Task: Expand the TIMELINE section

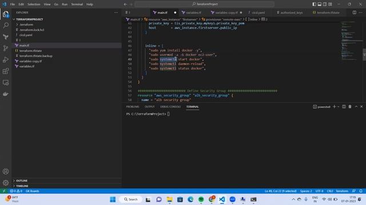Action: pos(22,186)
